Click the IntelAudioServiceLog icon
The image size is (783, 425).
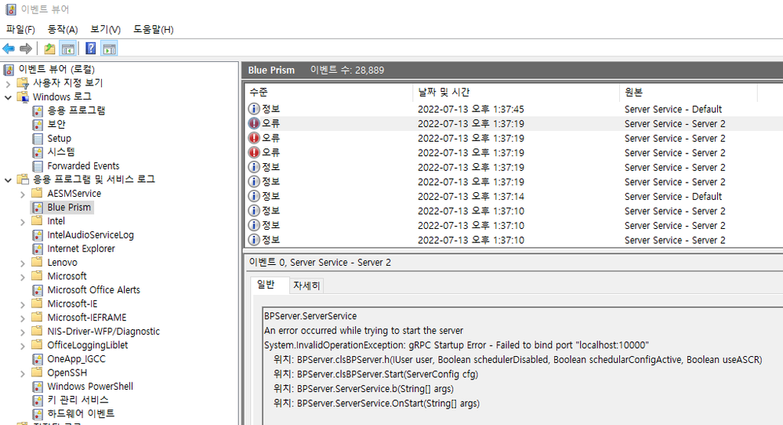click(x=38, y=234)
